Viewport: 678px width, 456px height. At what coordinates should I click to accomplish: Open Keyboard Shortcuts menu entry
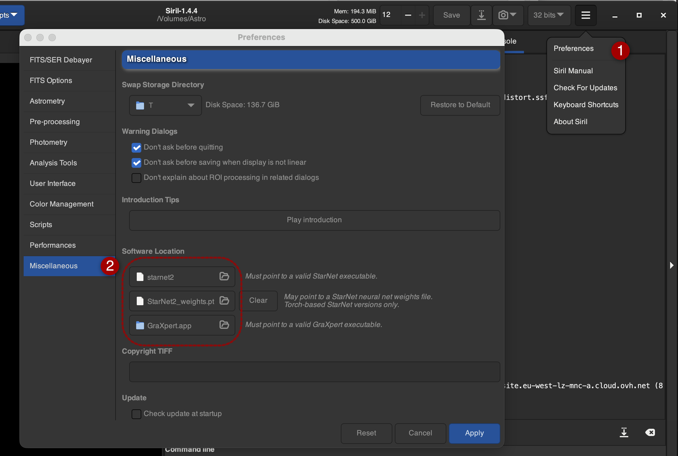click(586, 105)
